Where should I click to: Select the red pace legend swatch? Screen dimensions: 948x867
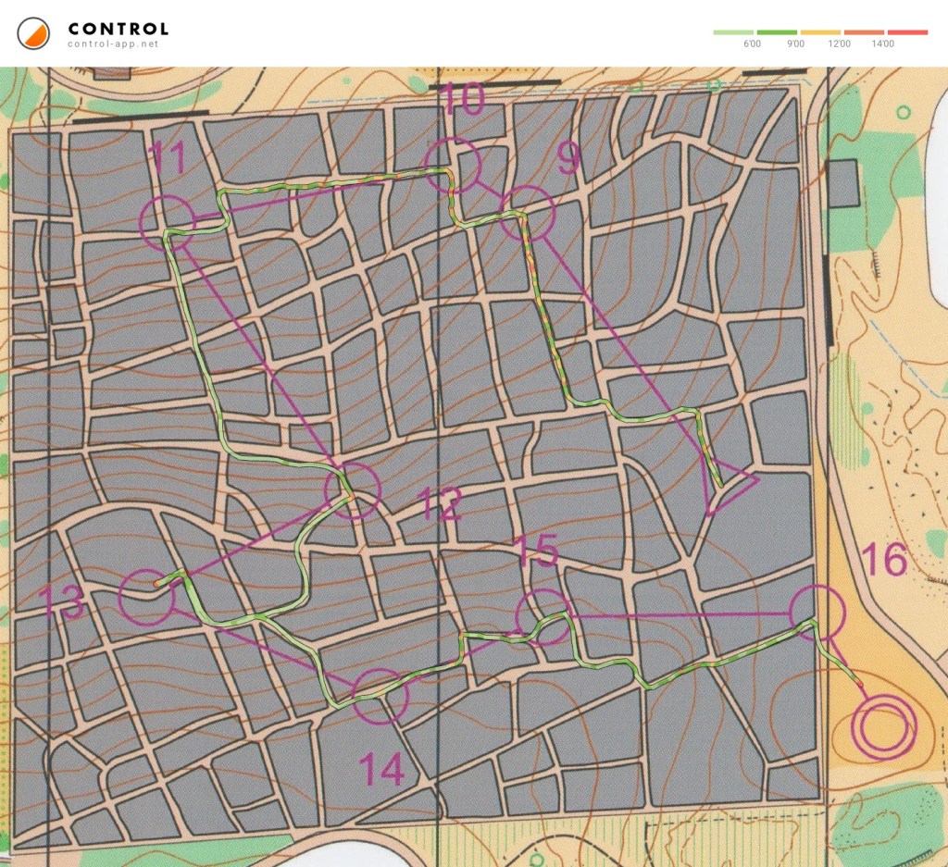coord(907,32)
